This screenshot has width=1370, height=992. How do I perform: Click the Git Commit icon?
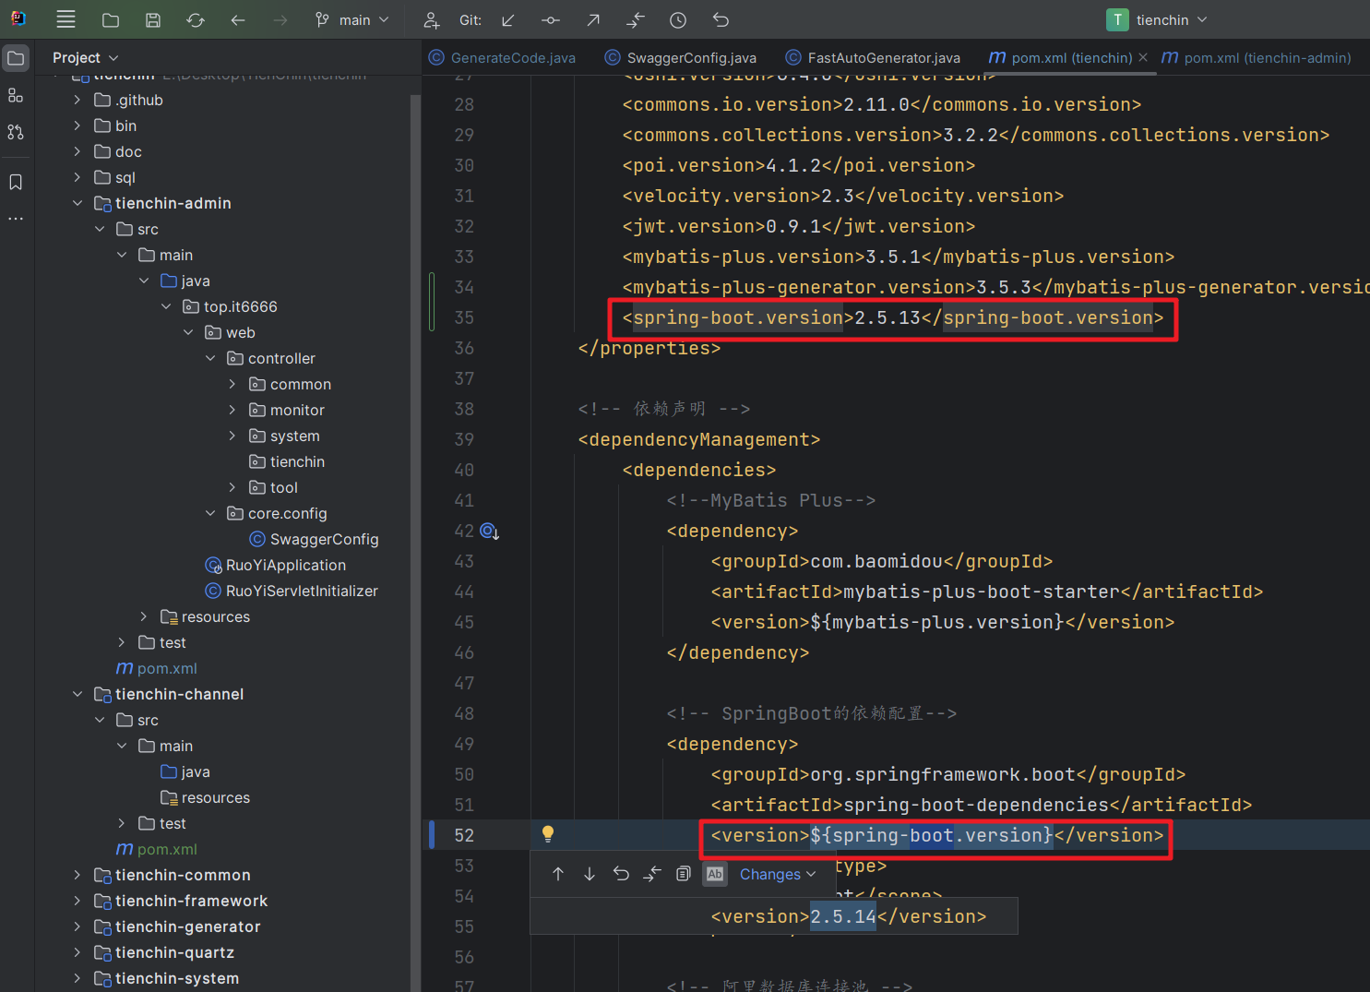coord(551,19)
